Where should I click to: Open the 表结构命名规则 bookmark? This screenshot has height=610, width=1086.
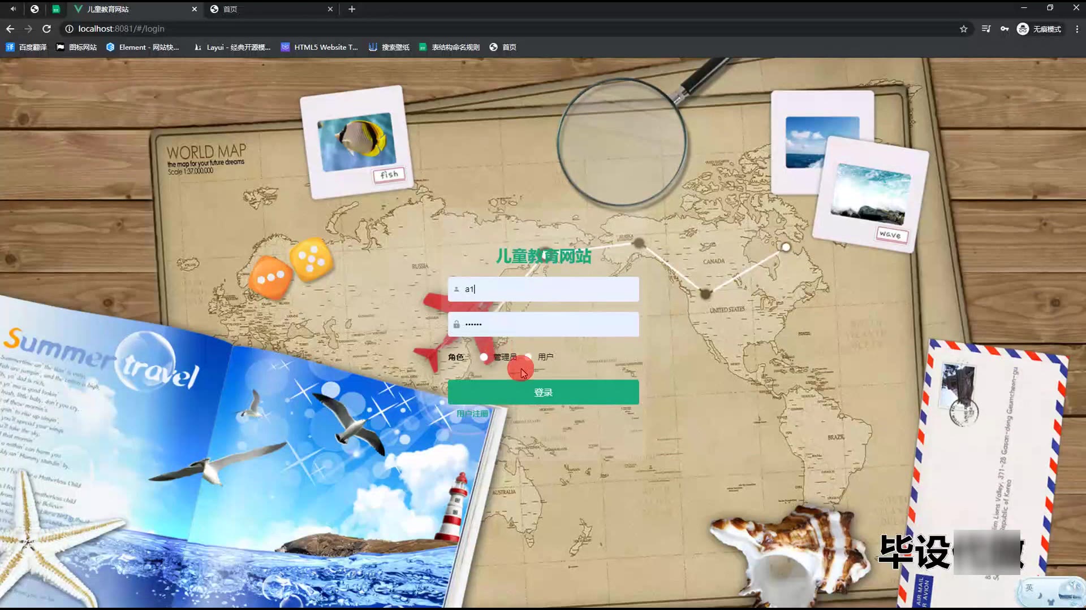449,47
